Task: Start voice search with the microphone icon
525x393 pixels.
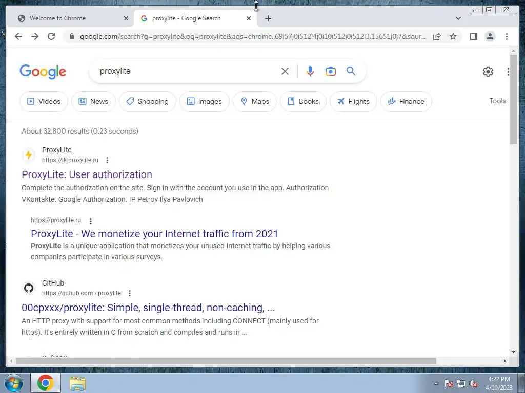Action: click(310, 71)
